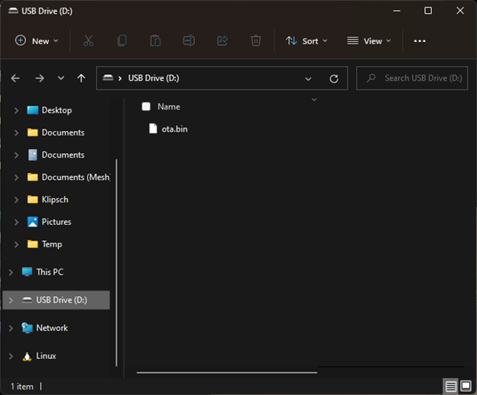The height and width of the screenshot is (395, 477).
Task: Click the Delete trash can icon
Action: 255,41
